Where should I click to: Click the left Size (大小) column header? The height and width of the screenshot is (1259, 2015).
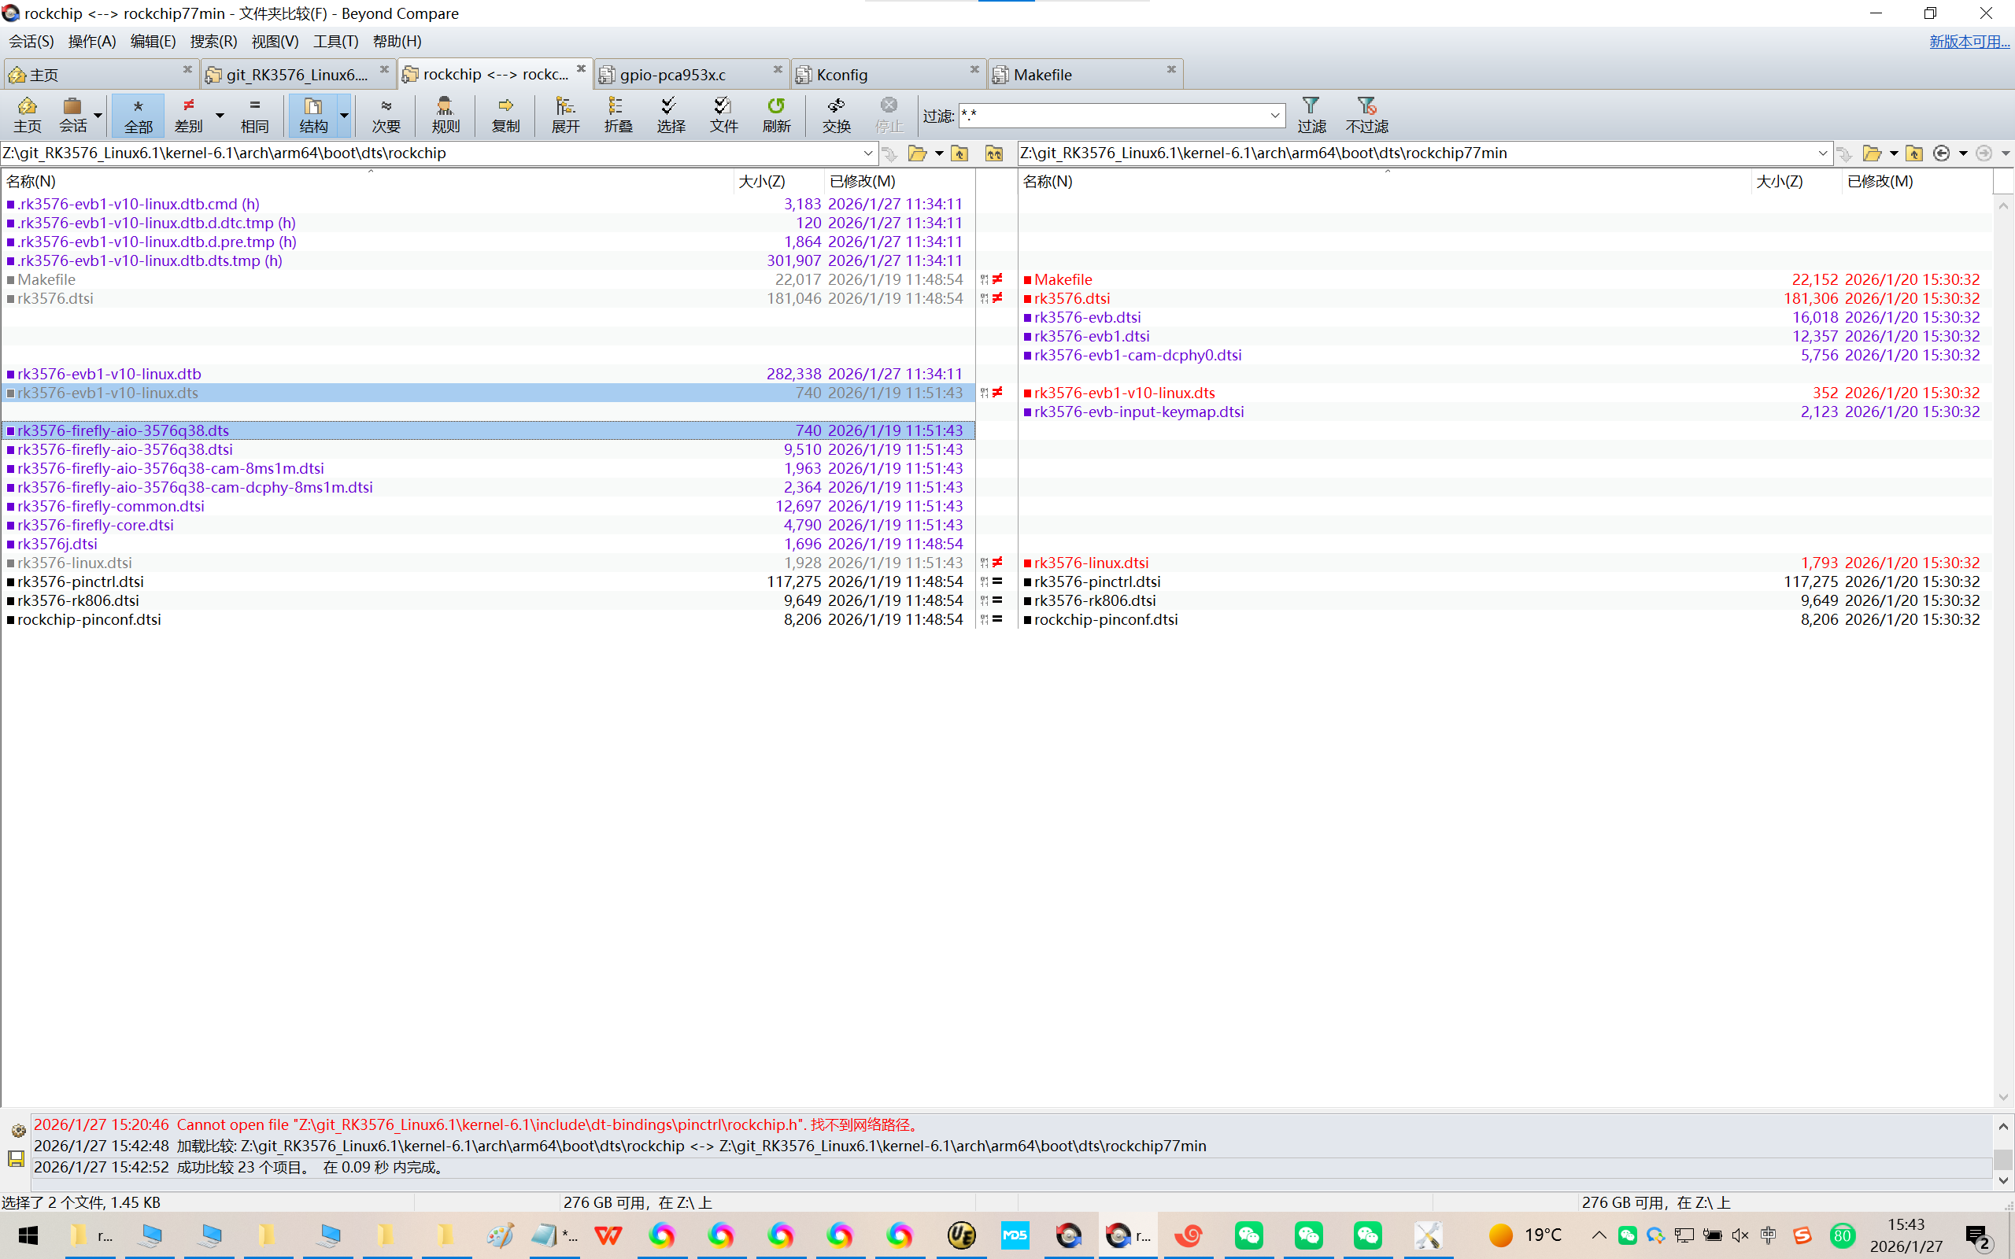tap(761, 181)
